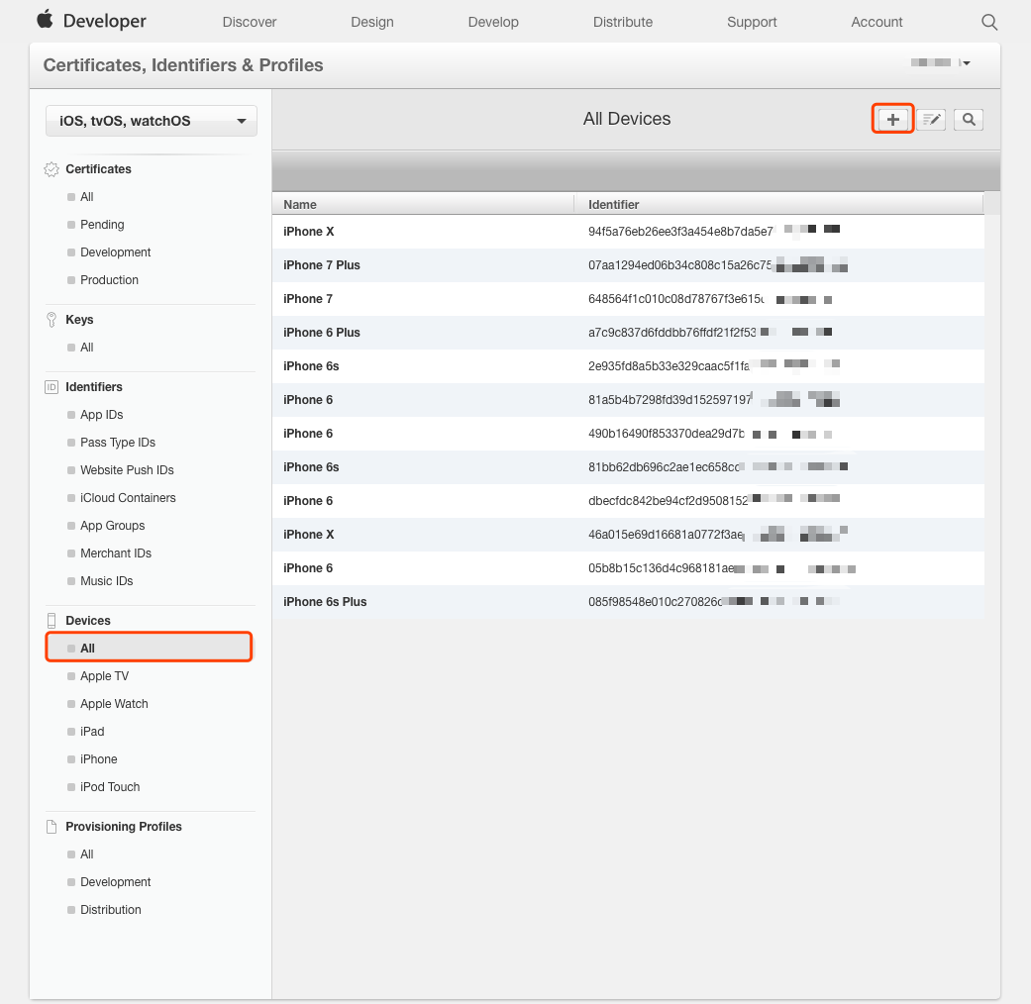
Task: Select All under Keys
Action: (x=87, y=348)
